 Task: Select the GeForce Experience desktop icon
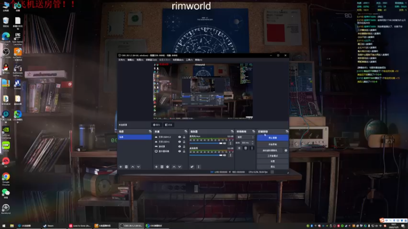(6, 132)
